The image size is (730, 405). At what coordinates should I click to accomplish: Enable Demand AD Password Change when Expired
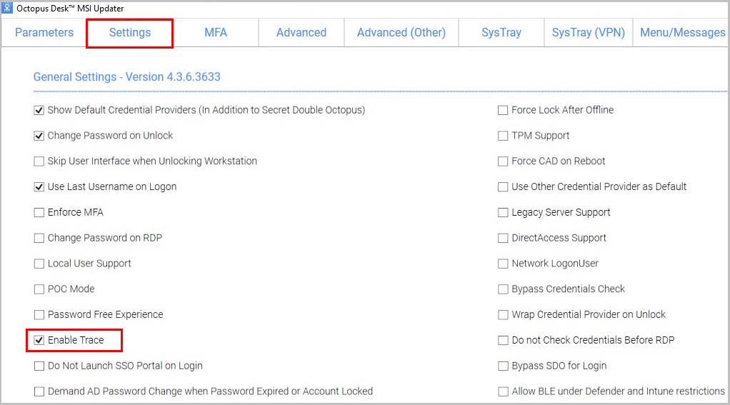(x=39, y=392)
